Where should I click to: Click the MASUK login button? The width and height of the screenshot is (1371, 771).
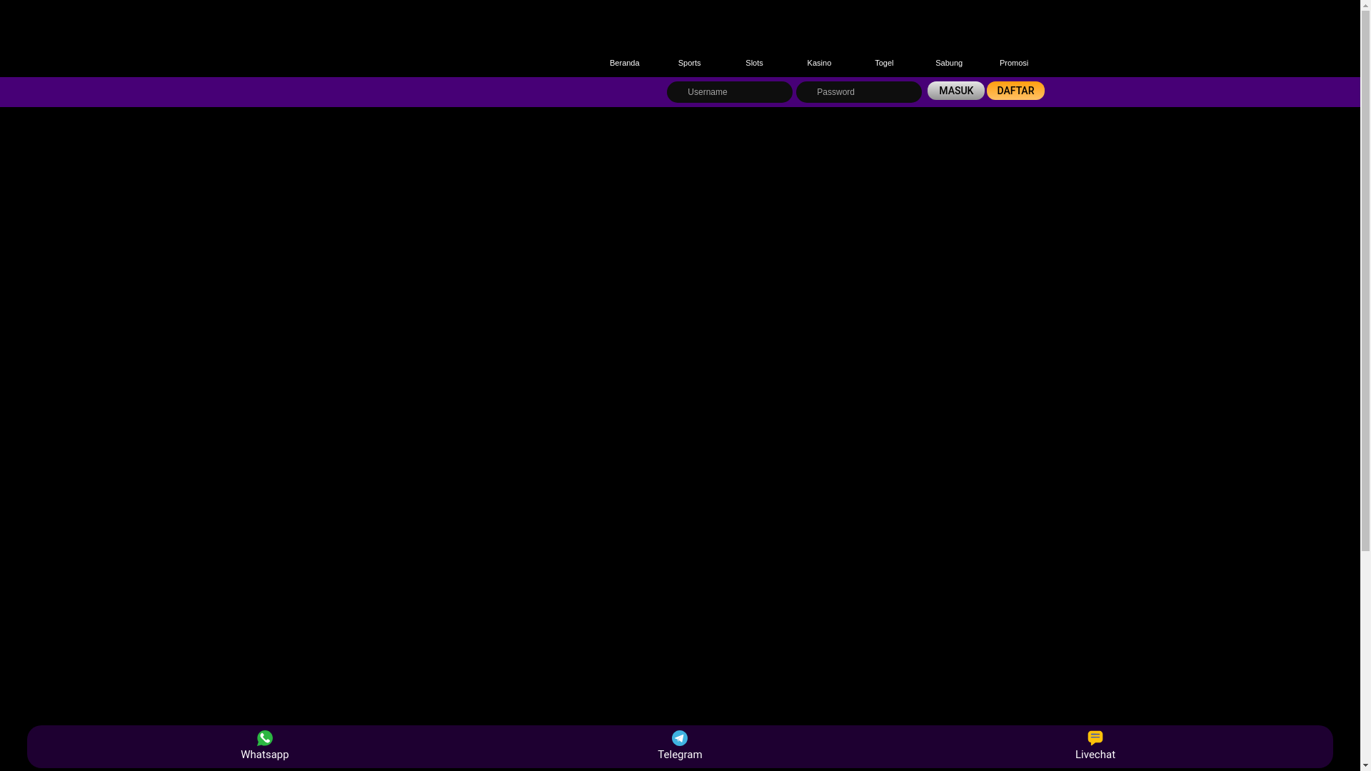pos(956,91)
